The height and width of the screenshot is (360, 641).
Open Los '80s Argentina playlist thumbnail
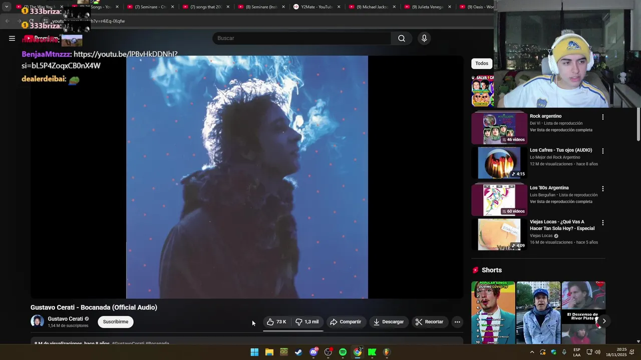pyautogui.click(x=499, y=199)
